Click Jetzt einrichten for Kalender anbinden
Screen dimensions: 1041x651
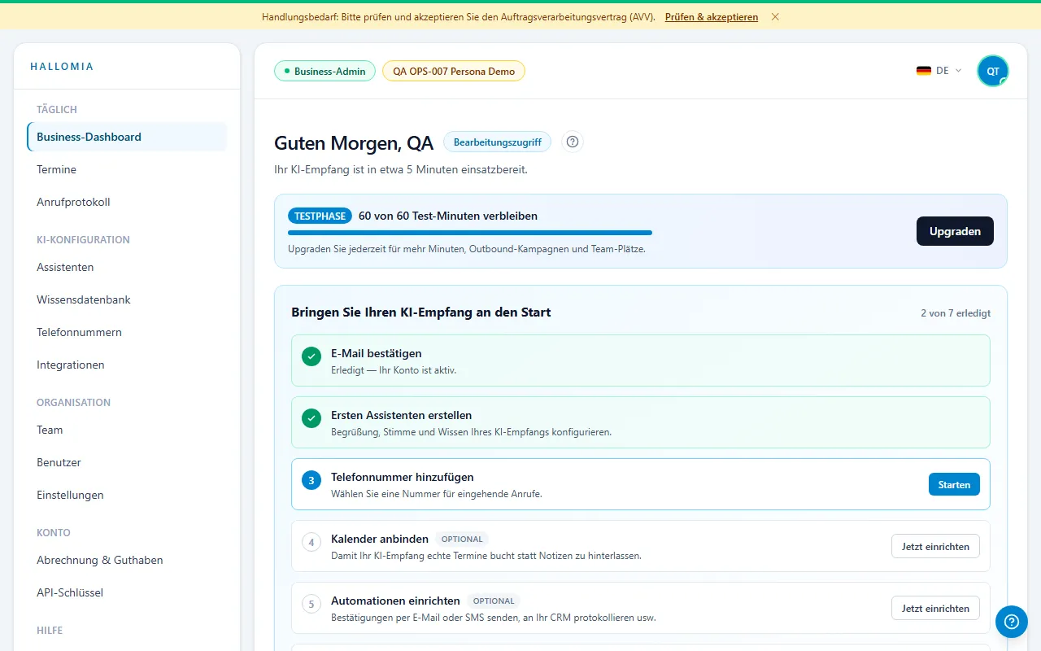point(935,546)
